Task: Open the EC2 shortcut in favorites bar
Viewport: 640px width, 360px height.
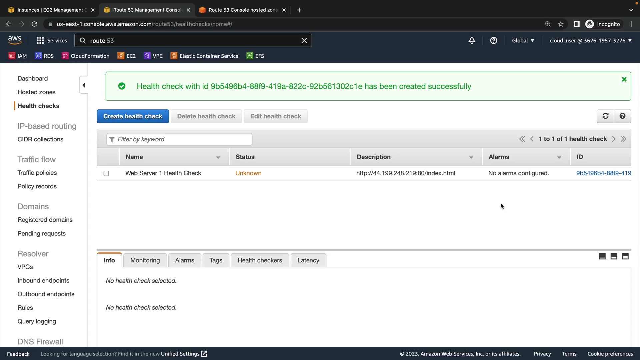Action: [127, 56]
